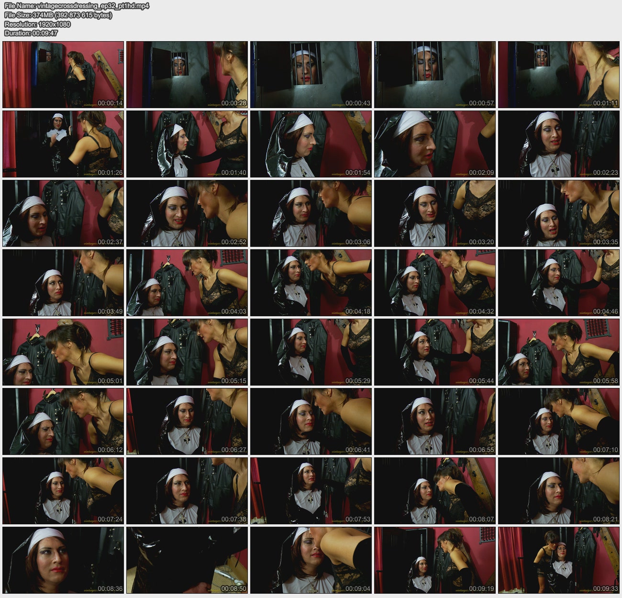Image resolution: width=622 pixels, height=598 pixels.
Task: Select the frame at 00:03:35
Action: pos(559,213)
